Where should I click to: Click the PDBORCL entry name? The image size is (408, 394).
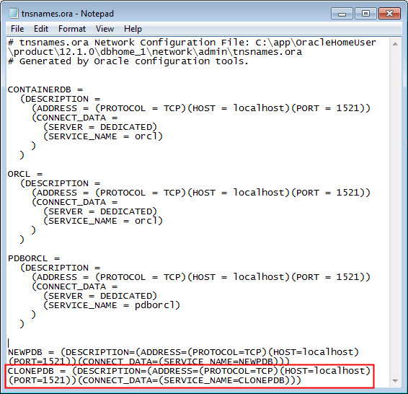pyautogui.click(x=28, y=258)
